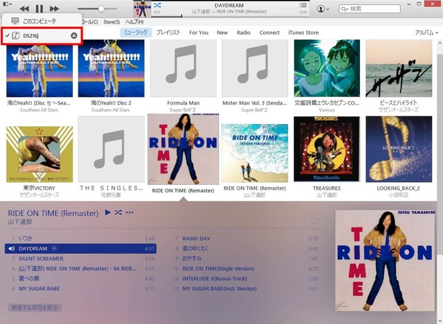Click the large album artwork in detail pane

pos(385,260)
